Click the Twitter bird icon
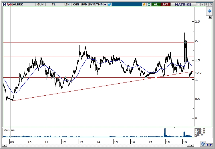Screen dimensions: 215x149 pos(110,5)
